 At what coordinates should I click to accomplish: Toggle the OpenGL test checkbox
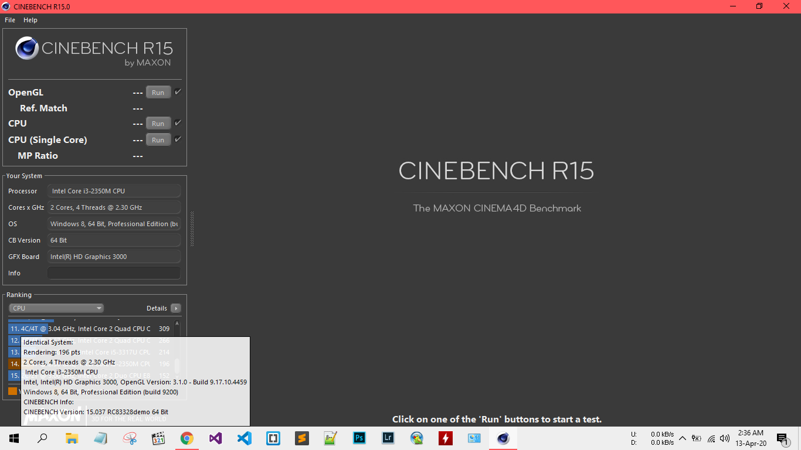coord(178,92)
